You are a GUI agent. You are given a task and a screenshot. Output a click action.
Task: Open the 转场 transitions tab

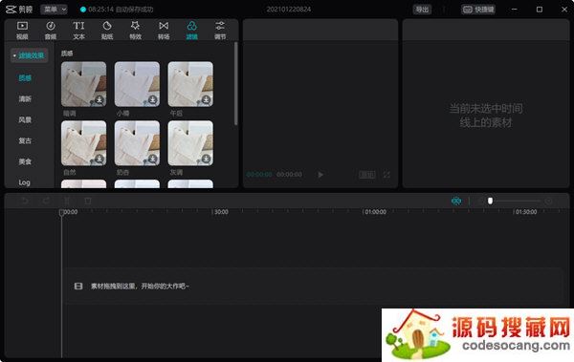click(x=164, y=30)
